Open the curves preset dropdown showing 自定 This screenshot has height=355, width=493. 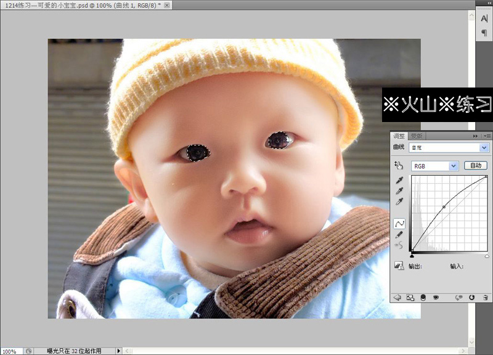[x=450, y=147]
